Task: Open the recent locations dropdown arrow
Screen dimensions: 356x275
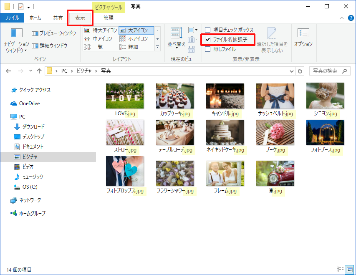Action: (x=30, y=71)
